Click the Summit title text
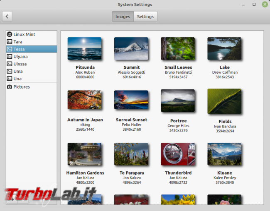Screen dimensions: 270x211 pyautogui.click(x=132, y=67)
